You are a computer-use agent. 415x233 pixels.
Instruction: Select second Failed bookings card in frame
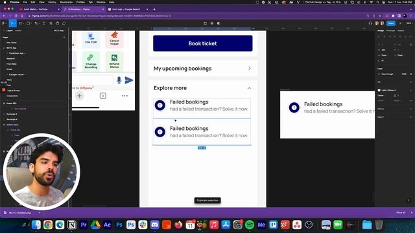(202, 132)
